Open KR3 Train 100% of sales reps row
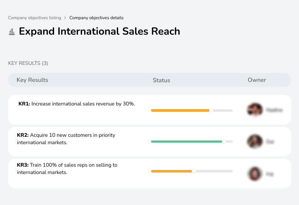The image size is (299, 205). pyautogui.click(x=149, y=173)
